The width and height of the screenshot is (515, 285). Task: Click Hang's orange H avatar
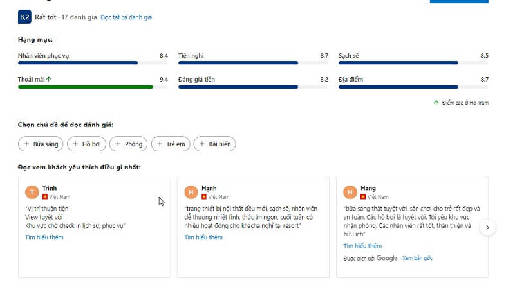click(350, 192)
